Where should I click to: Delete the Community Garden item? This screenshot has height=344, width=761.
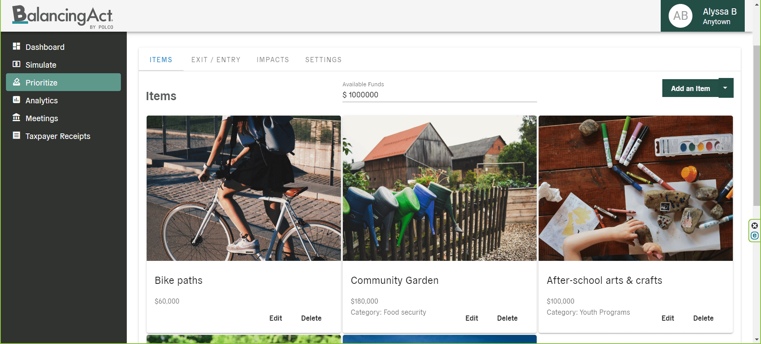tap(507, 318)
